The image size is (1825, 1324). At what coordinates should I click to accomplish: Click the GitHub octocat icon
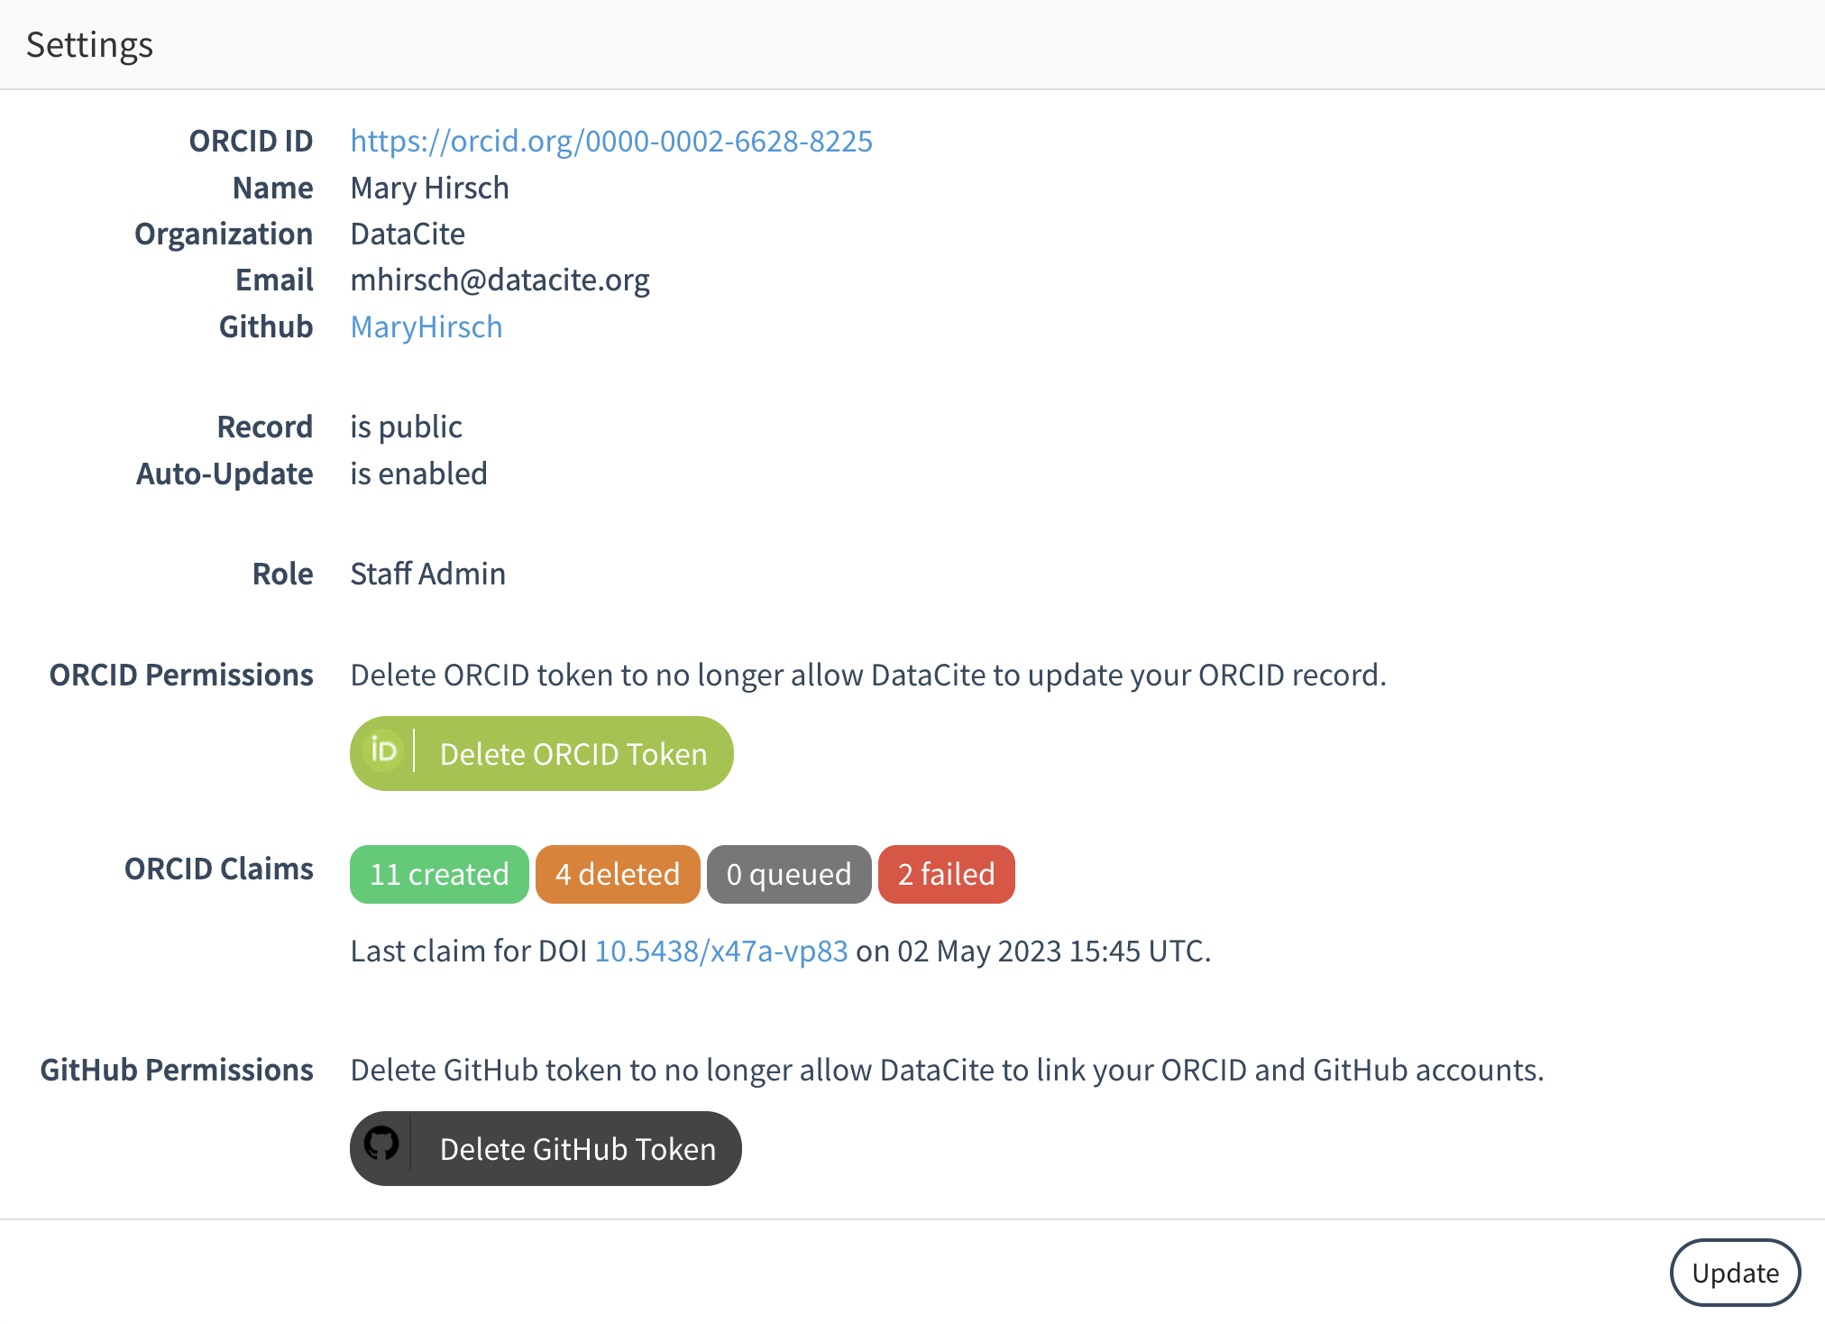(381, 1145)
